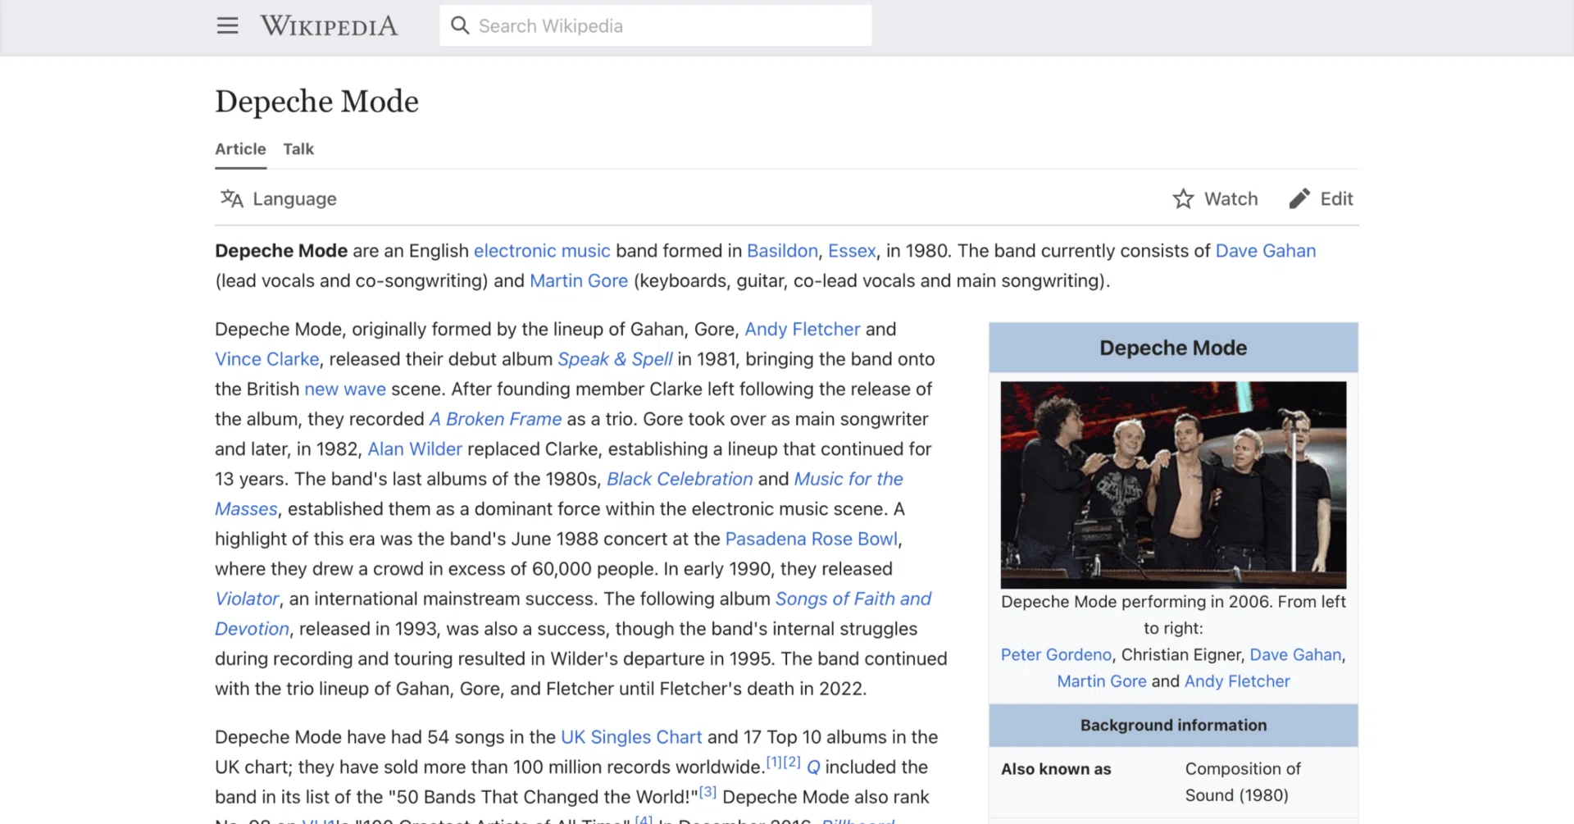This screenshot has width=1574, height=824.
Task: Open the electronic music link
Action: tap(542, 251)
